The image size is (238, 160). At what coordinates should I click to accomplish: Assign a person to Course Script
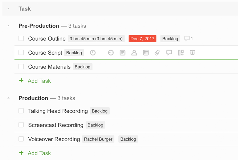134,53
